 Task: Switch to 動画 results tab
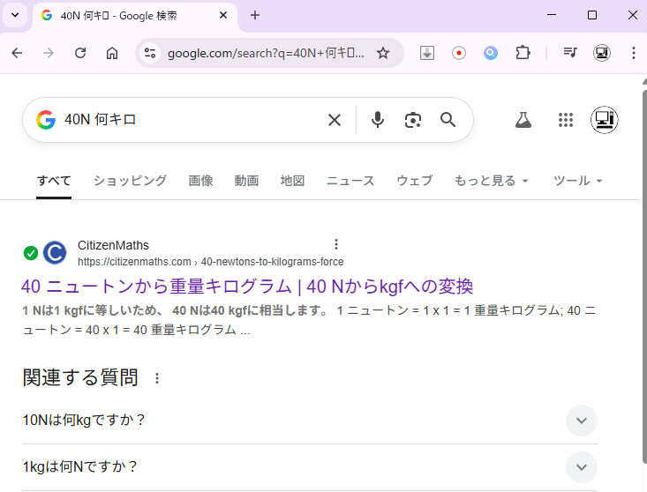pos(246,181)
